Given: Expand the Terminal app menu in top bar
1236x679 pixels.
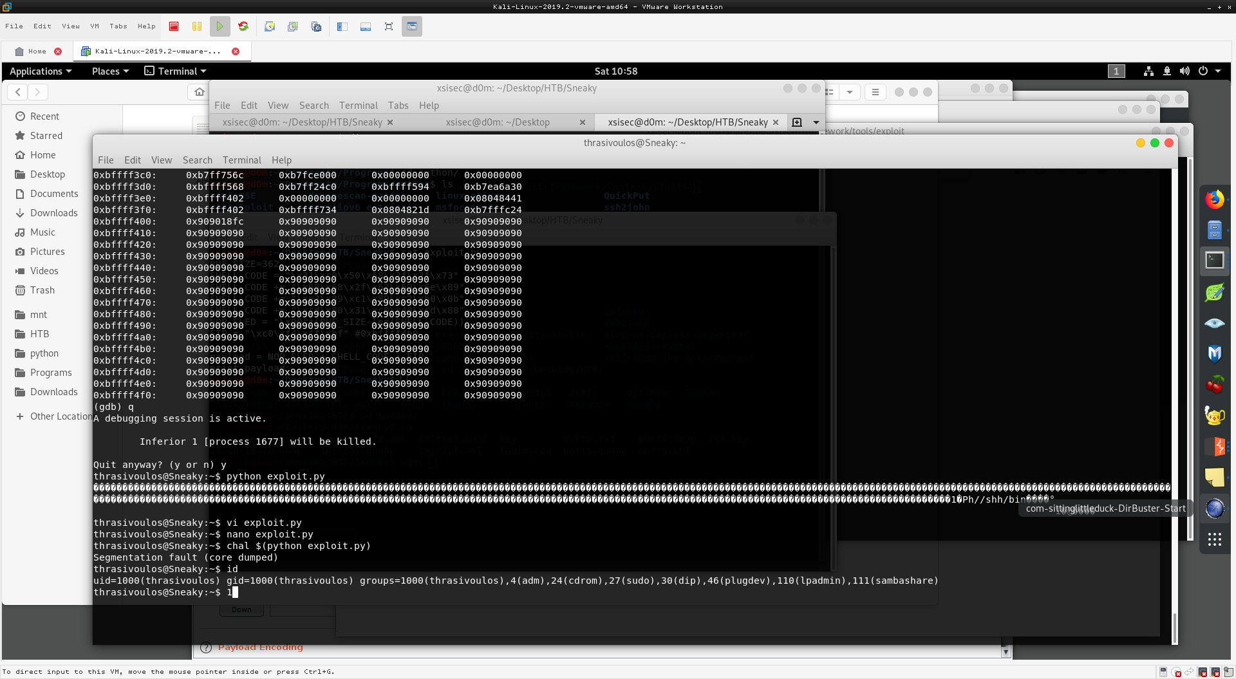Looking at the screenshot, I should [x=175, y=71].
